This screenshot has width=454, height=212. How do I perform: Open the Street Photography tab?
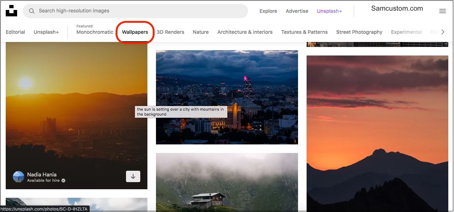(359, 32)
